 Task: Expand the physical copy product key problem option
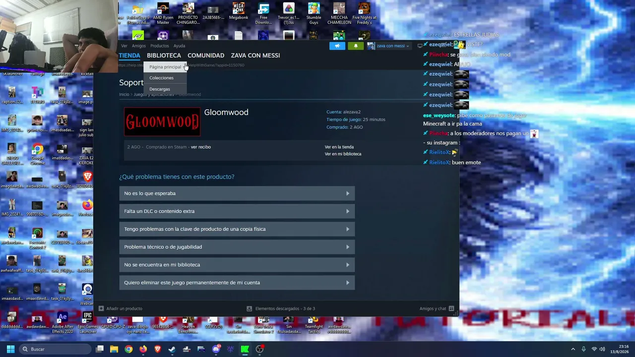237,229
